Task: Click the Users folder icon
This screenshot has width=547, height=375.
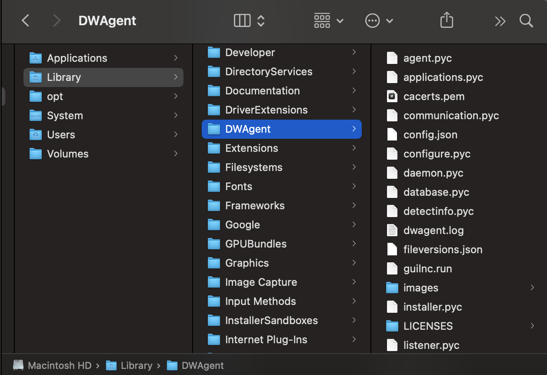Action: point(35,134)
